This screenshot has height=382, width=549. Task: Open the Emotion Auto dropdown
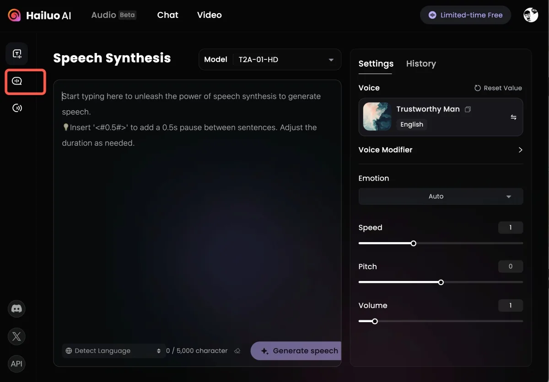point(440,196)
